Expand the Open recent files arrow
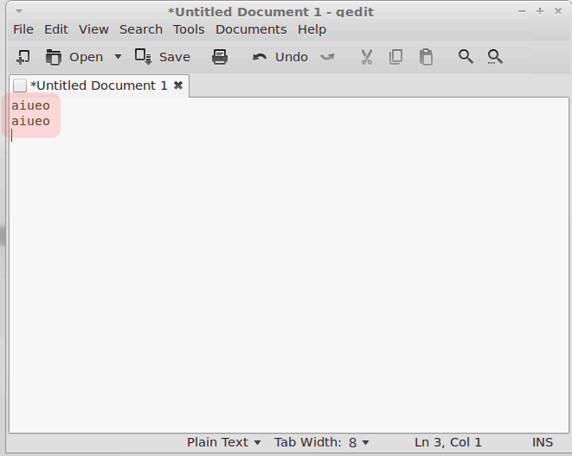572x456 pixels. tap(118, 57)
